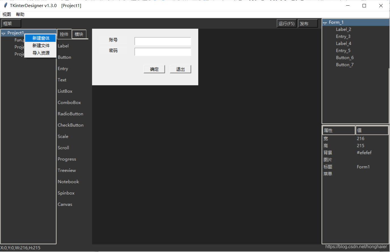The width and height of the screenshot is (390, 252).
Task: Run the project with 运行(F5)
Action: pos(286,23)
